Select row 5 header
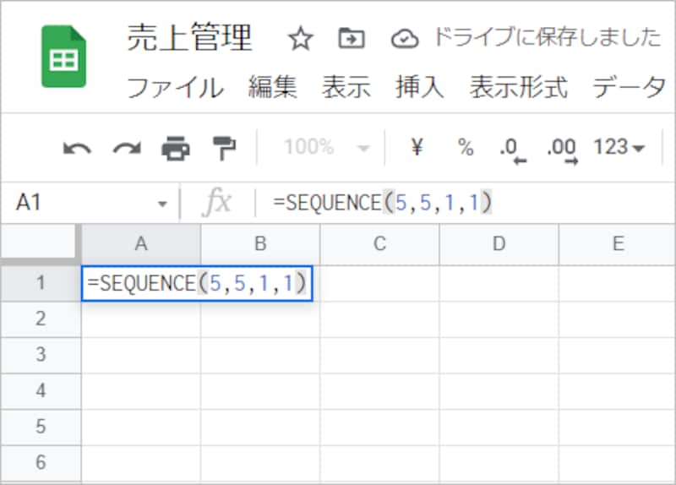The height and width of the screenshot is (485, 676). coord(41,427)
